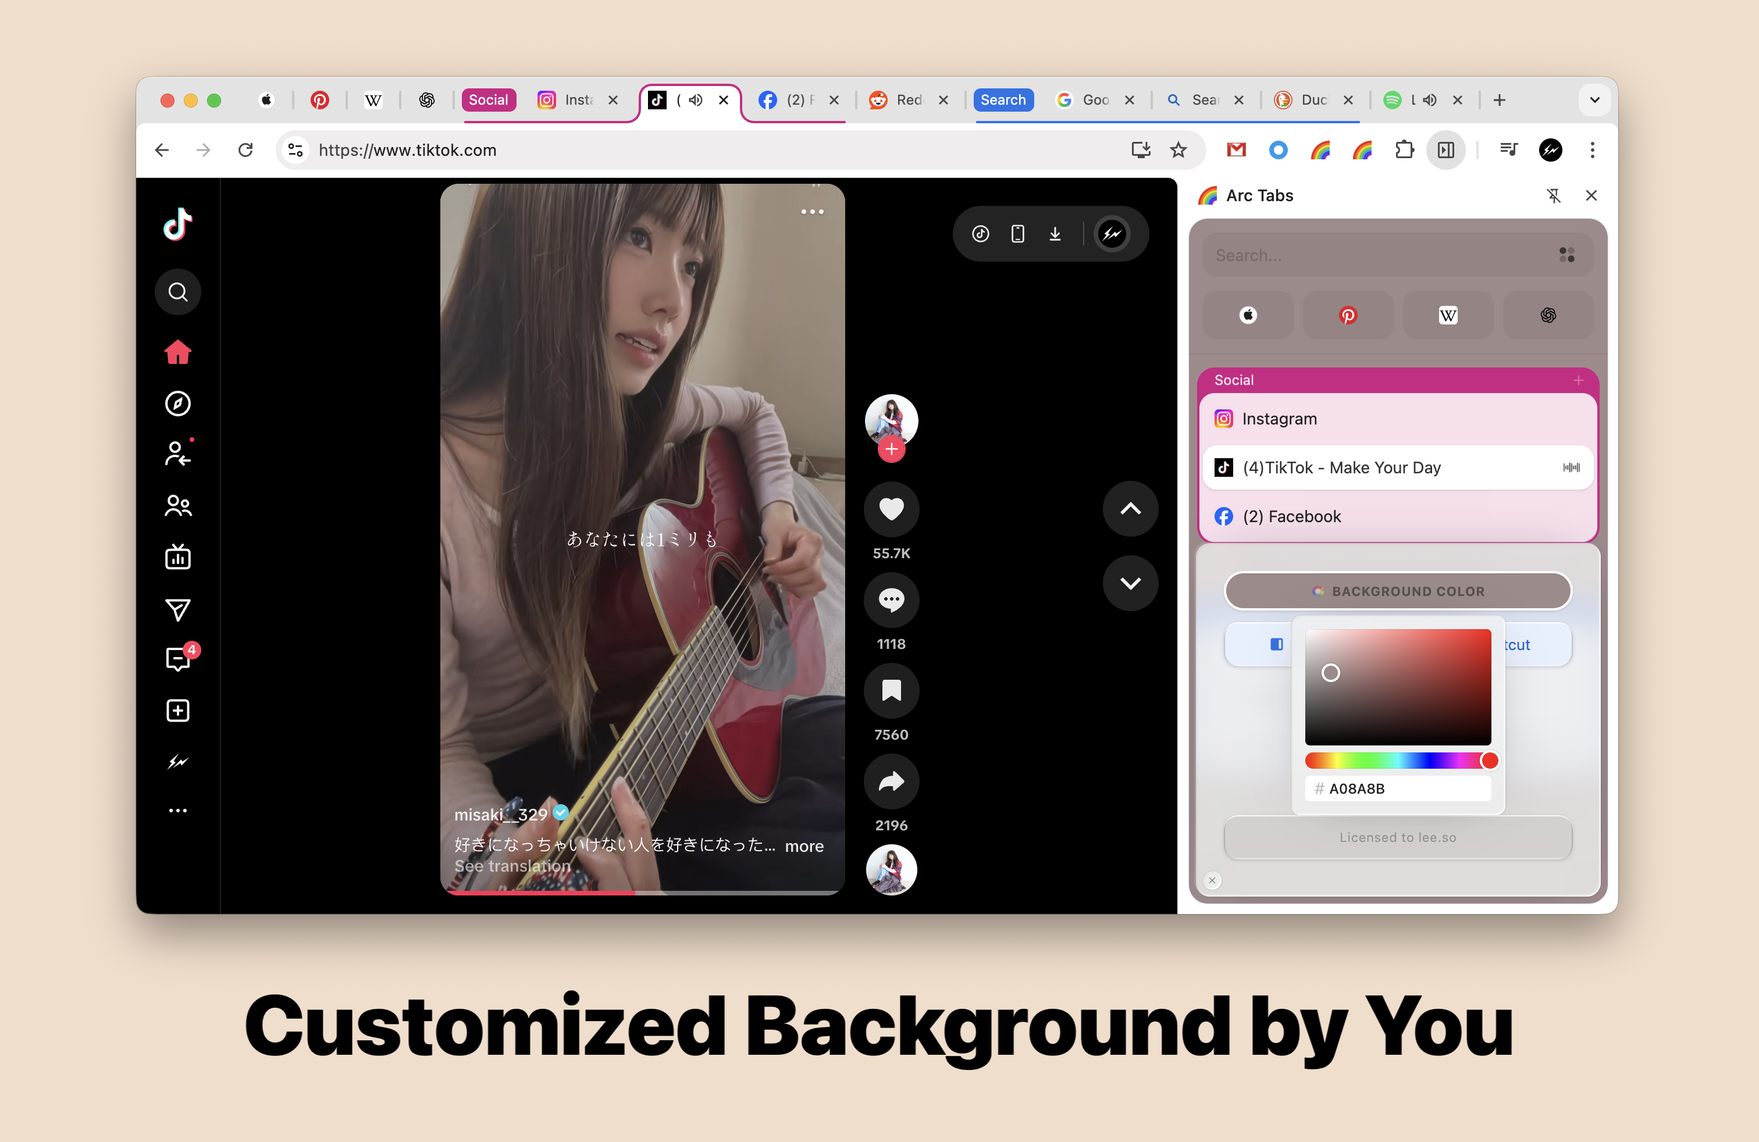Share the video via arrow icon
1759x1142 pixels.
point(891,781)
